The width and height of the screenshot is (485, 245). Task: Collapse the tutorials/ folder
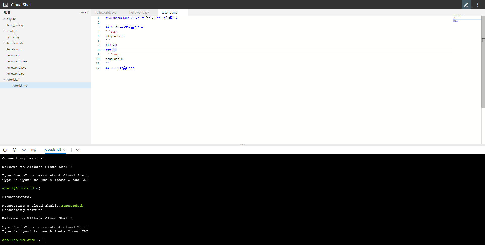tap(4, 79)
